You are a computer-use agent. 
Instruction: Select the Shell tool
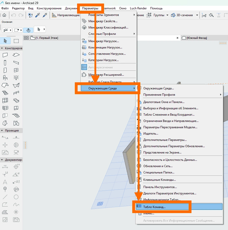coord(16,85)
